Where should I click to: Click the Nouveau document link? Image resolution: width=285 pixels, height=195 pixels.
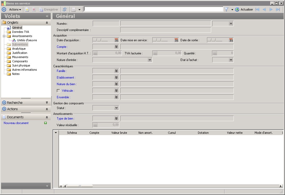[x=16, y=123]
